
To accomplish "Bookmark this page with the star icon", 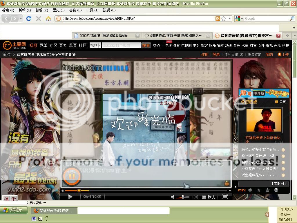I will 224,19.
